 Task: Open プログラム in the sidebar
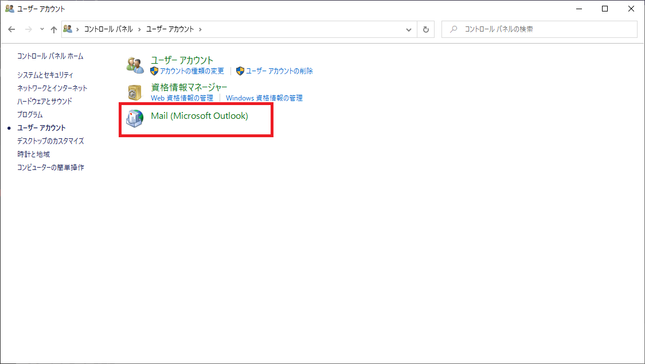coord(30,114)
